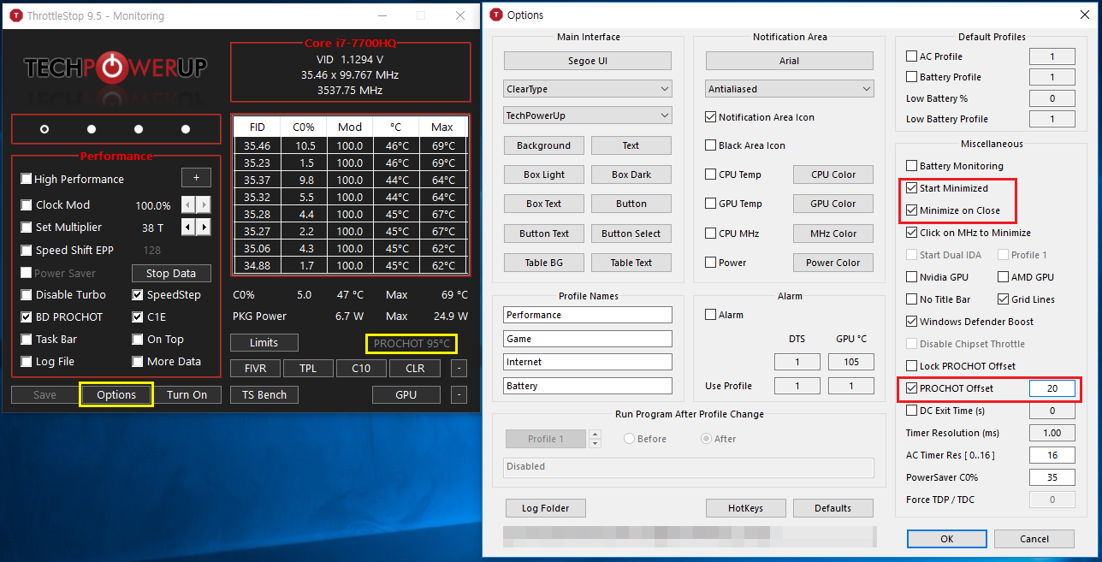This screenshot has width=1102, height=562.
Task: Open the HotKeys settings
Action: [x=746, y=508]
